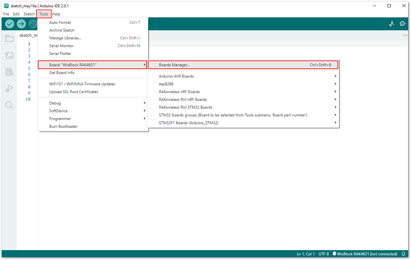The width and height of the screenshot is (411, 260).
Task: Click the notifications bell in status bar
Action: coord(403,254)
